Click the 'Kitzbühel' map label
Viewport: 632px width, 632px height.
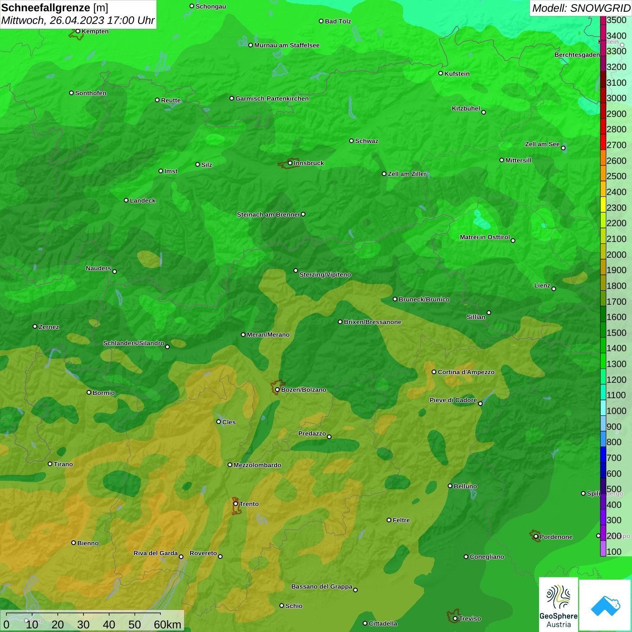(466, 108)
